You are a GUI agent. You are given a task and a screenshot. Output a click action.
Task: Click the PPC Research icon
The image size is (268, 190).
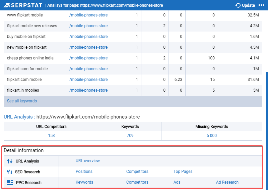[10, 183]
